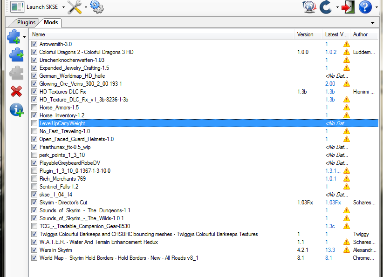Screen dimensions: 383x277
Task: Click the globe webcam icon in the top toolbar
Action: click(x=308, y=7)
